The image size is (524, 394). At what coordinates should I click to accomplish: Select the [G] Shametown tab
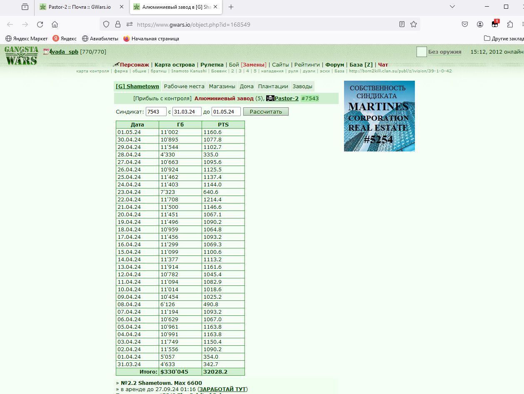click(137, 86)
